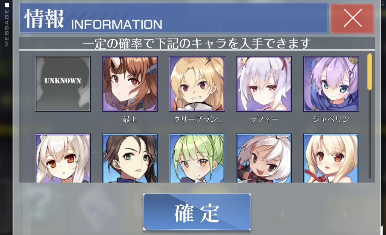Select the UNKNOWN character portrait
This screenshot has width=386, height=235.
[63, 84]
